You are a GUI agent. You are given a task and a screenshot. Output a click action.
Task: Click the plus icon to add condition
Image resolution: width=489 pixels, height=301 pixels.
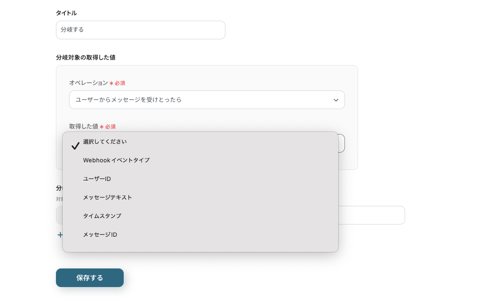coord(60,235)
